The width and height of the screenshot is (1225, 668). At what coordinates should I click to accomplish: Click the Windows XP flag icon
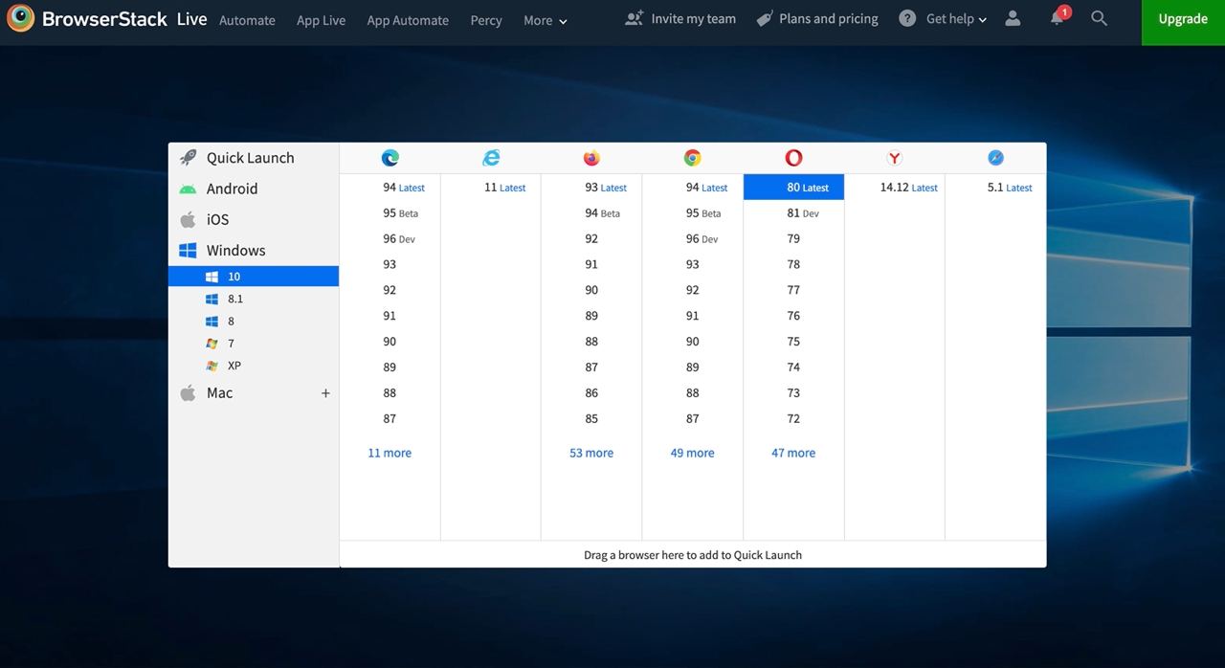pos(212,366)
